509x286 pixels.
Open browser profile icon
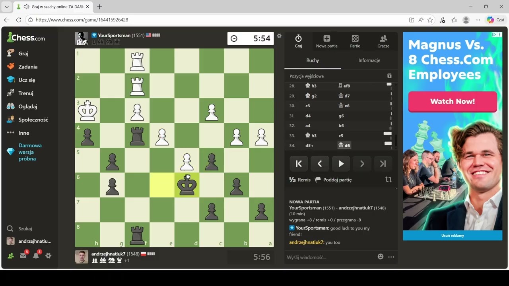(x=466, y=20)
